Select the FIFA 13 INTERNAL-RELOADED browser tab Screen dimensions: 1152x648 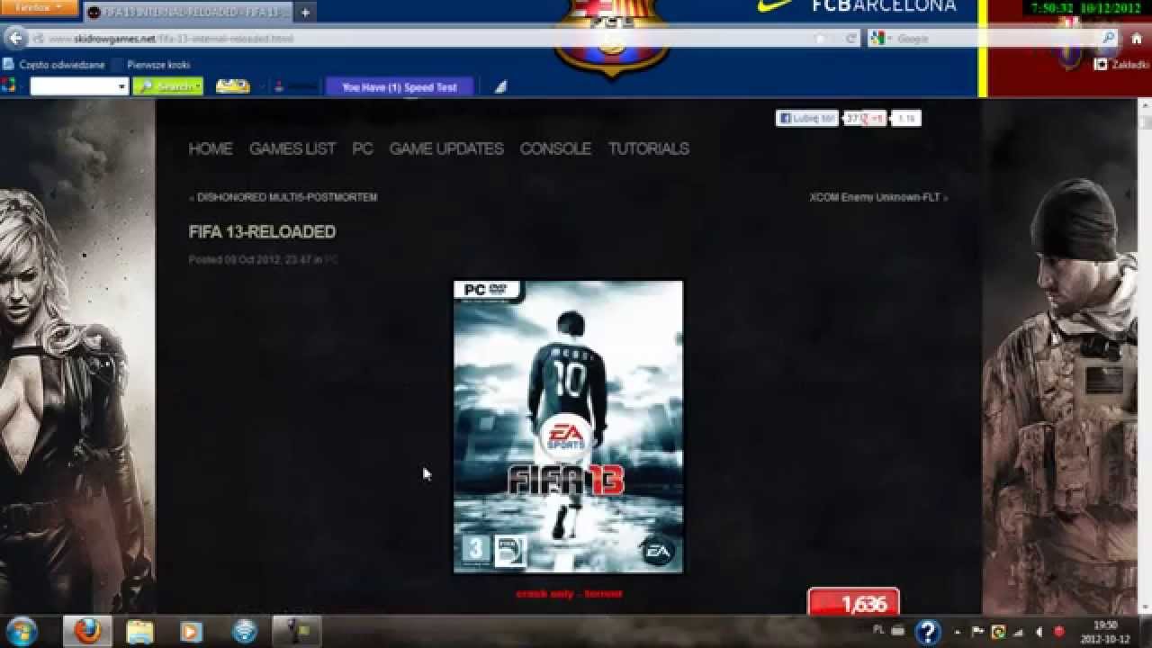(x=187, y=13)
